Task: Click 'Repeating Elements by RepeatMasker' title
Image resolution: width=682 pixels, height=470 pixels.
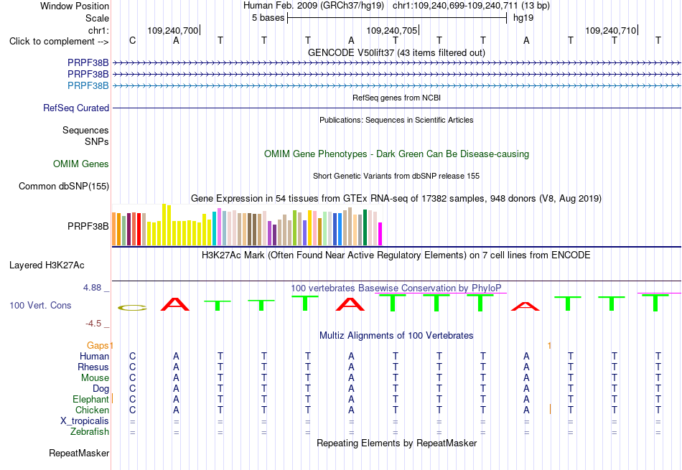Action: pyautogui.click(x=396, y=443)
